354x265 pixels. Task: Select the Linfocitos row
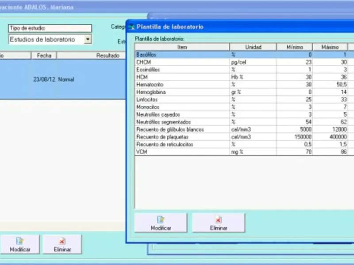tap(244, 99)
